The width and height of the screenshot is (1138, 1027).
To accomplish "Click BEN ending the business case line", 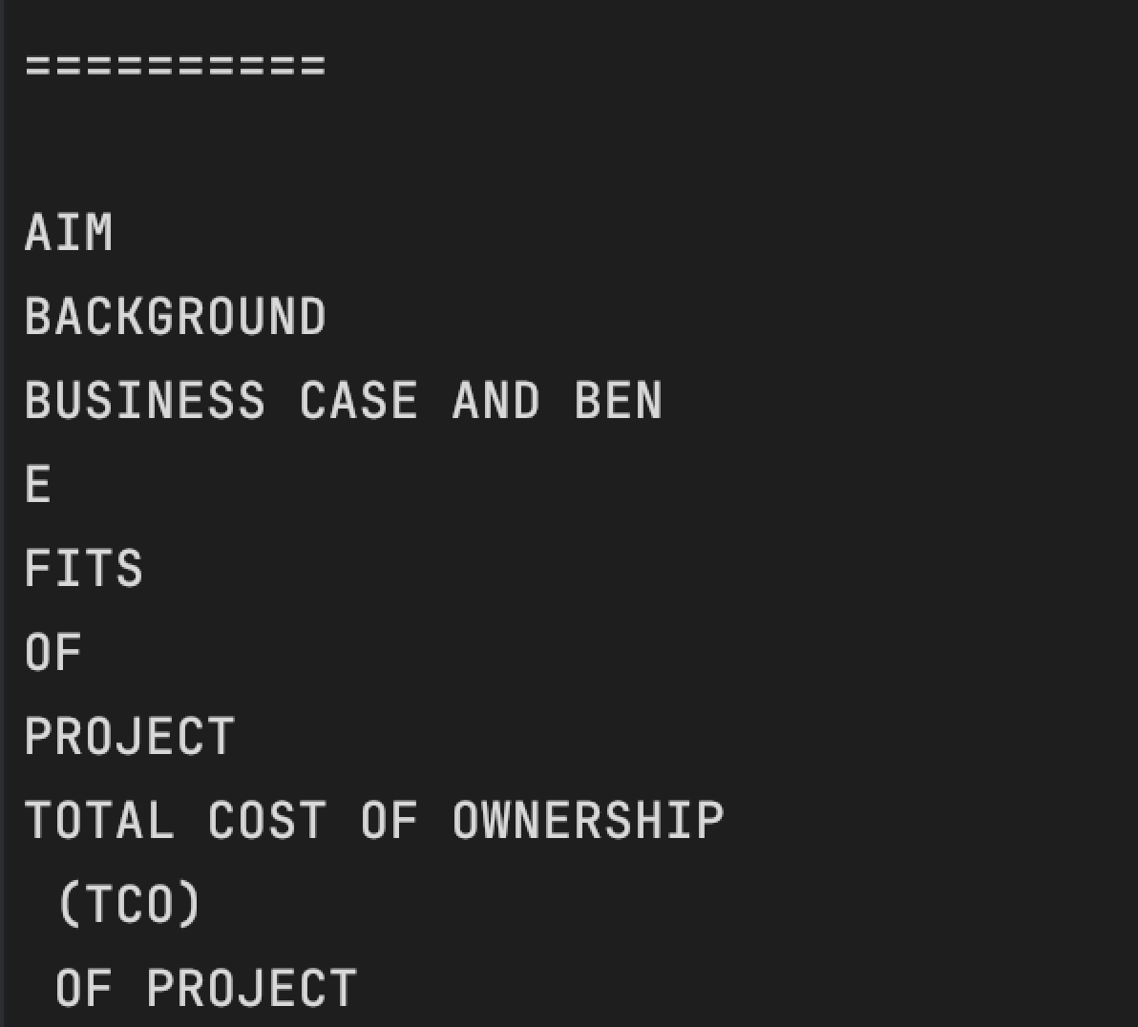I will [619, 401].
